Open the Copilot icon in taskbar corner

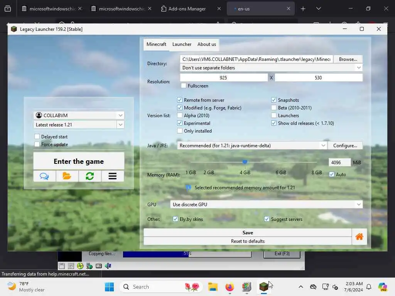click(x=382, y=287)
